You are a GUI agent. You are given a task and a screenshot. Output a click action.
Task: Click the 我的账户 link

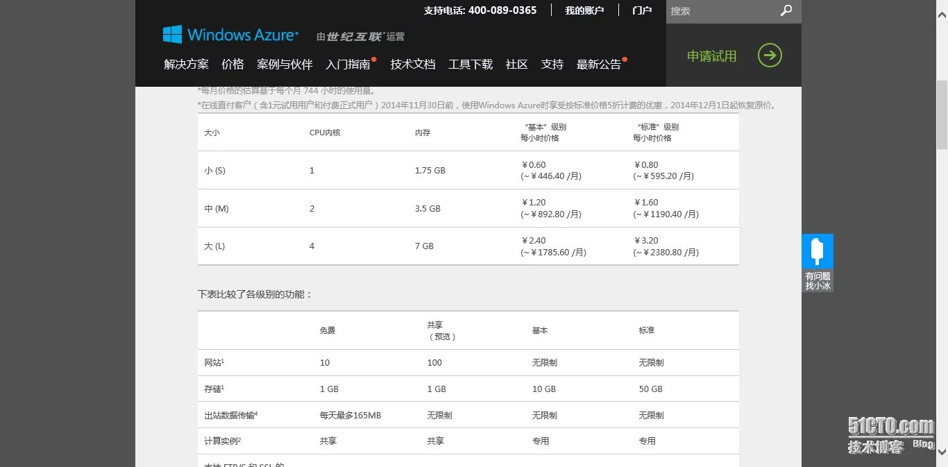[584, 10]
